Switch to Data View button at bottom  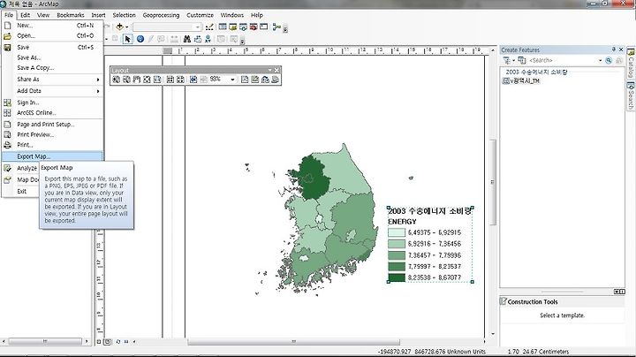[x=99, y=342]
